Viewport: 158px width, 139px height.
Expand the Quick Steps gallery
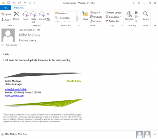[x=78, y=20]
